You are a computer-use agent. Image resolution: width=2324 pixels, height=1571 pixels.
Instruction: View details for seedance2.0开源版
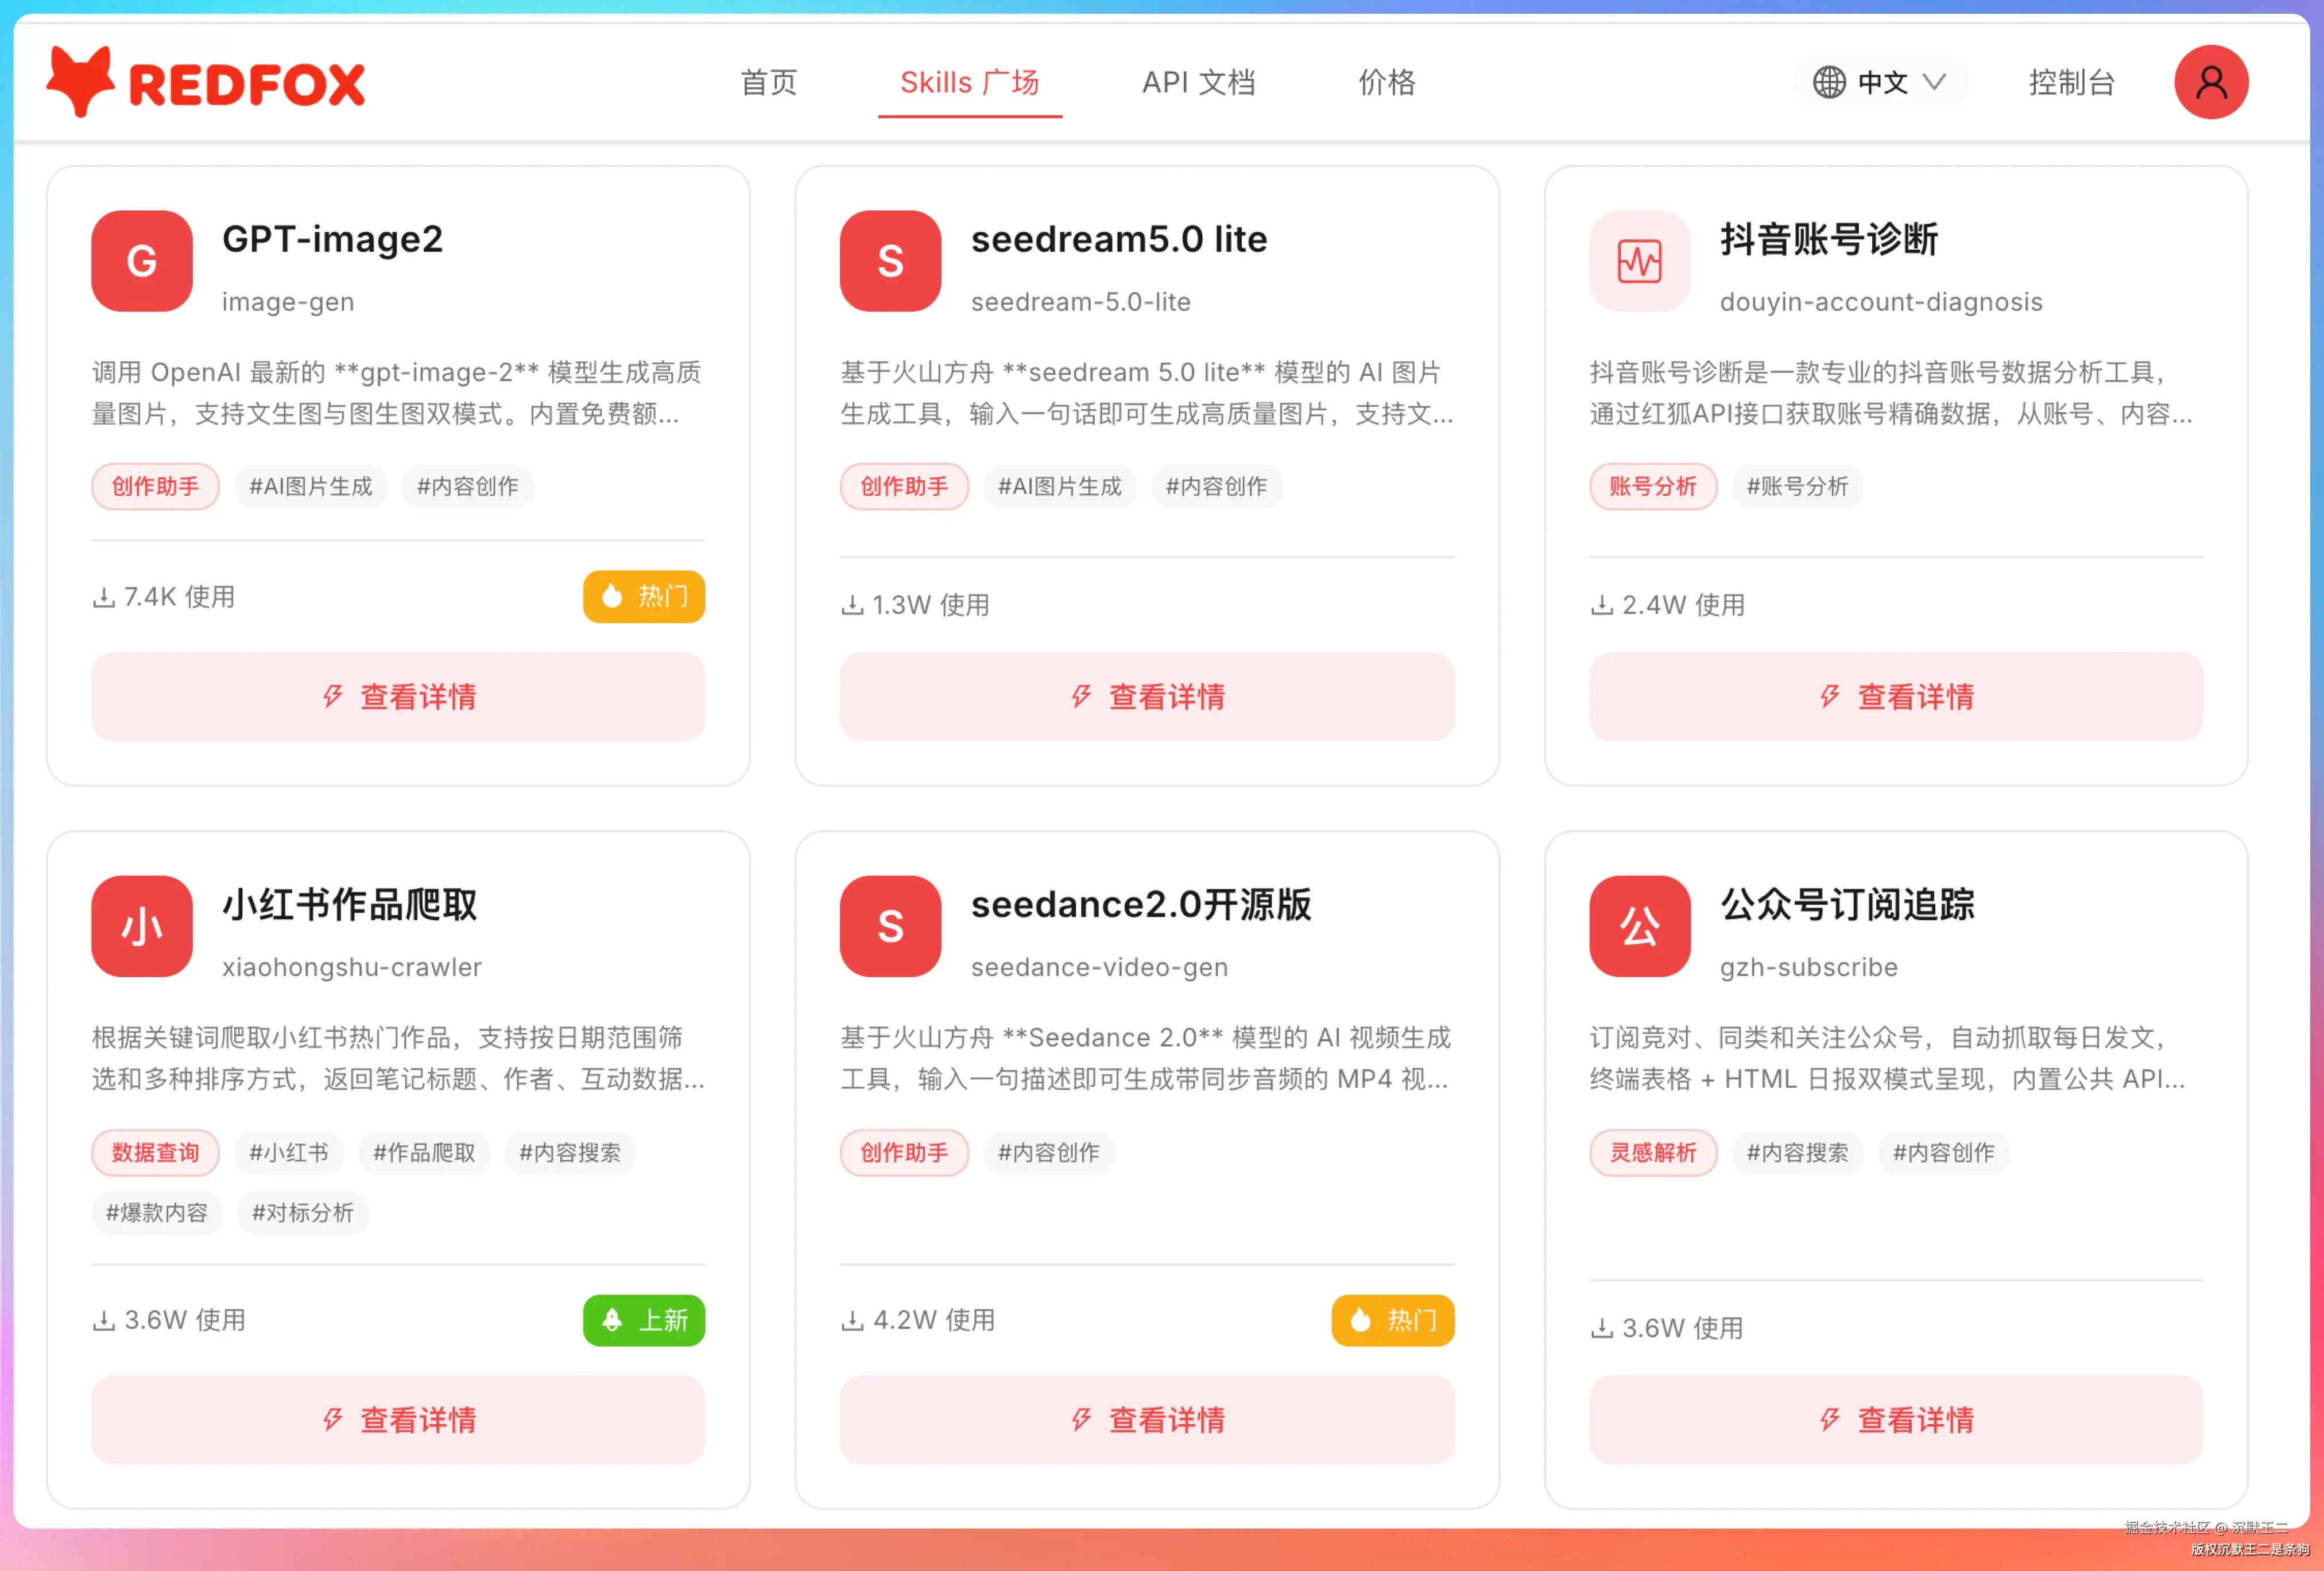[1147, 1420]
